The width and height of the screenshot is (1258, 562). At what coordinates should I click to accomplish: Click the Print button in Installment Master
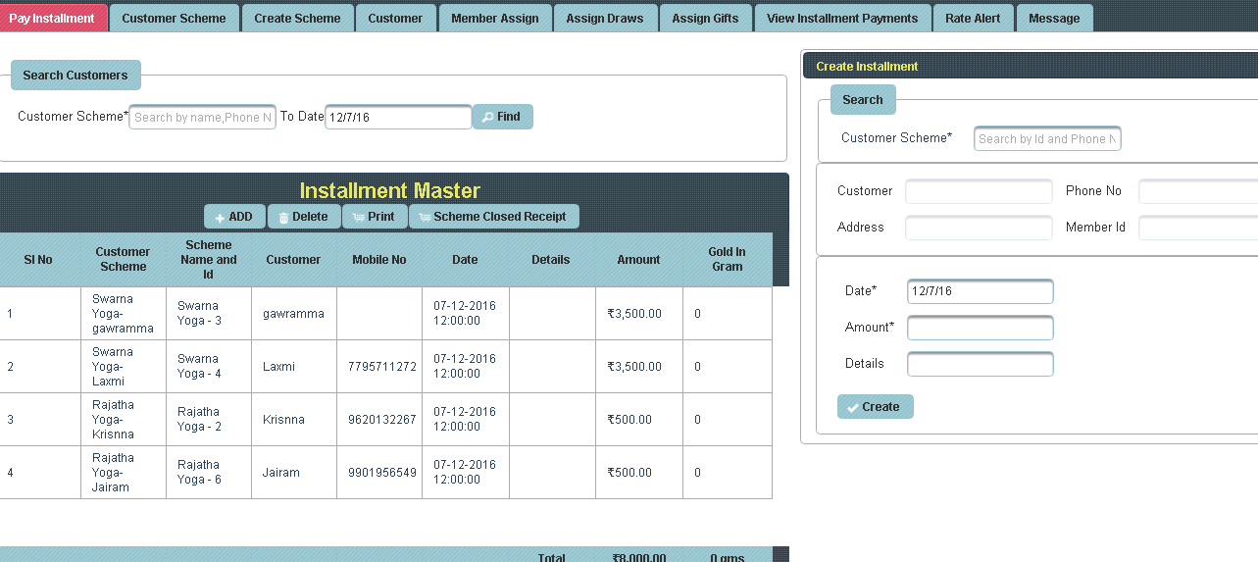374,217
